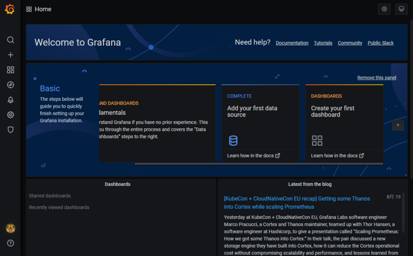Click the blog panel vertical scrollbar
The width and height of the screenshot is (413, 256).
click(x=403, y=212)
